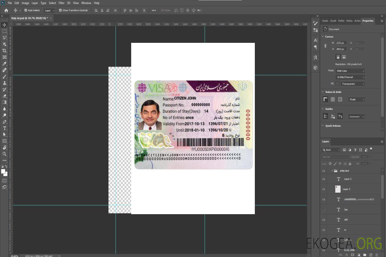Switch to the Actions panel tab

click(357, 21)
